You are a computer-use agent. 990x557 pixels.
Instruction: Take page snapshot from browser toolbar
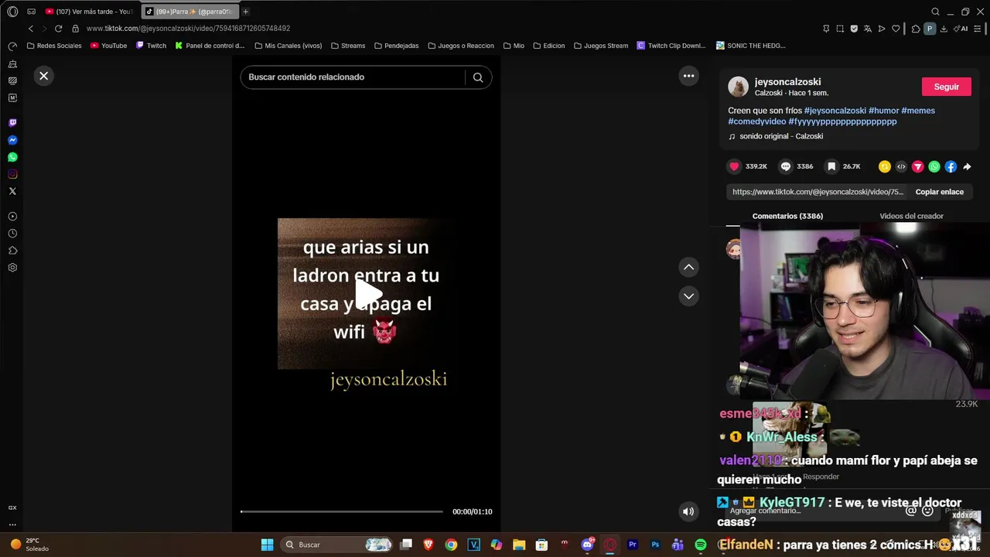(x=840, y=29)
